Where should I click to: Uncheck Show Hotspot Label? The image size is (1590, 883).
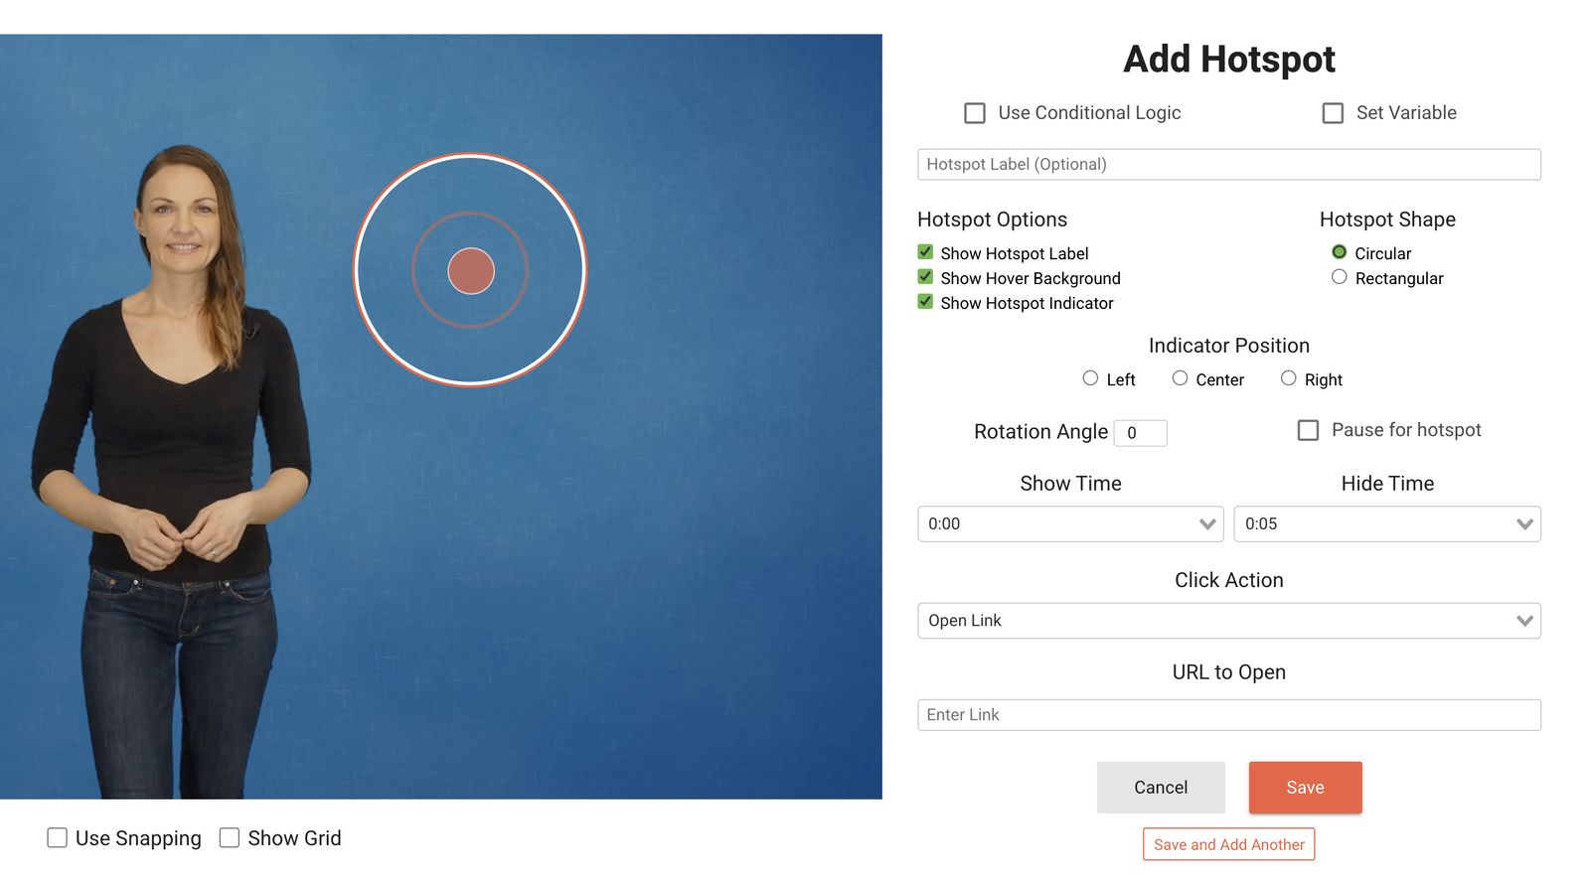[x=925, y=252]
